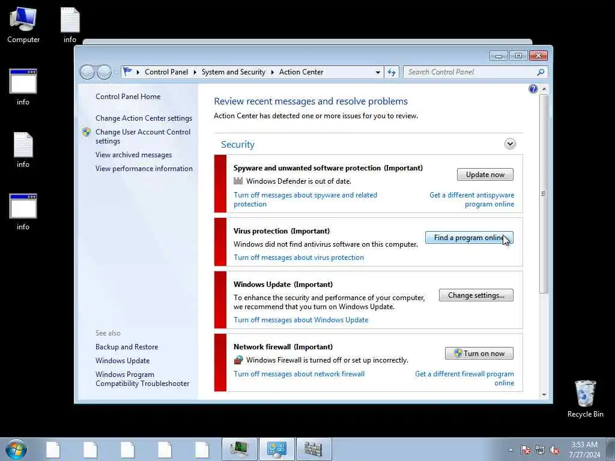The image size is (615, 461).
Task: Expand breadcrumb arrow after System and Security
Action: pyautogui.click(x=272, y=72)
